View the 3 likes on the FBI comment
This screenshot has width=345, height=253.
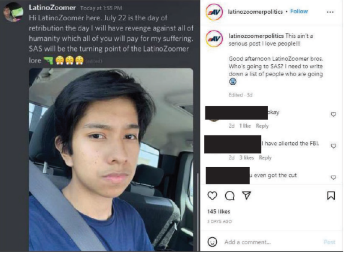click(246, 158)
